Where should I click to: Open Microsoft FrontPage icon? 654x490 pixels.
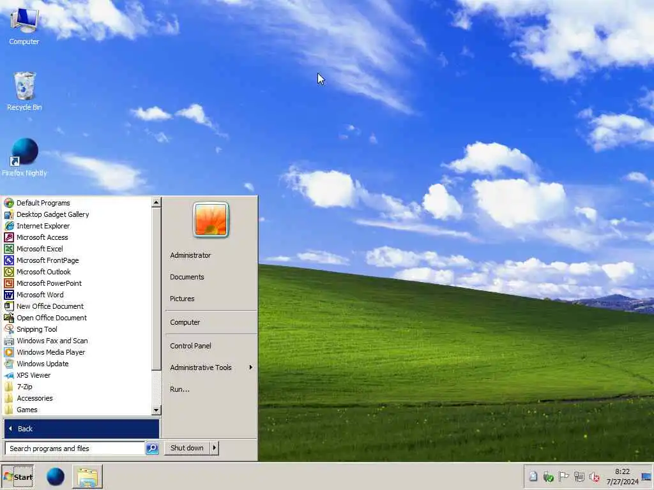pyautogui.click(x=9, y=260)
